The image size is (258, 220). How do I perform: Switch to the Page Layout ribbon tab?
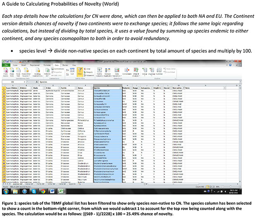35,65
